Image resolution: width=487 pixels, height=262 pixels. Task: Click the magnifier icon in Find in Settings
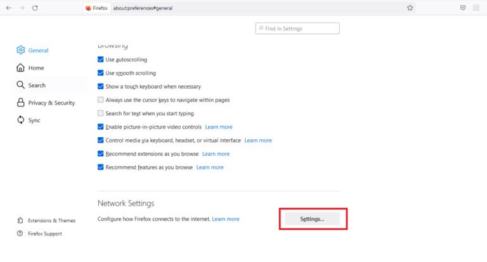(x=261, y=28)
